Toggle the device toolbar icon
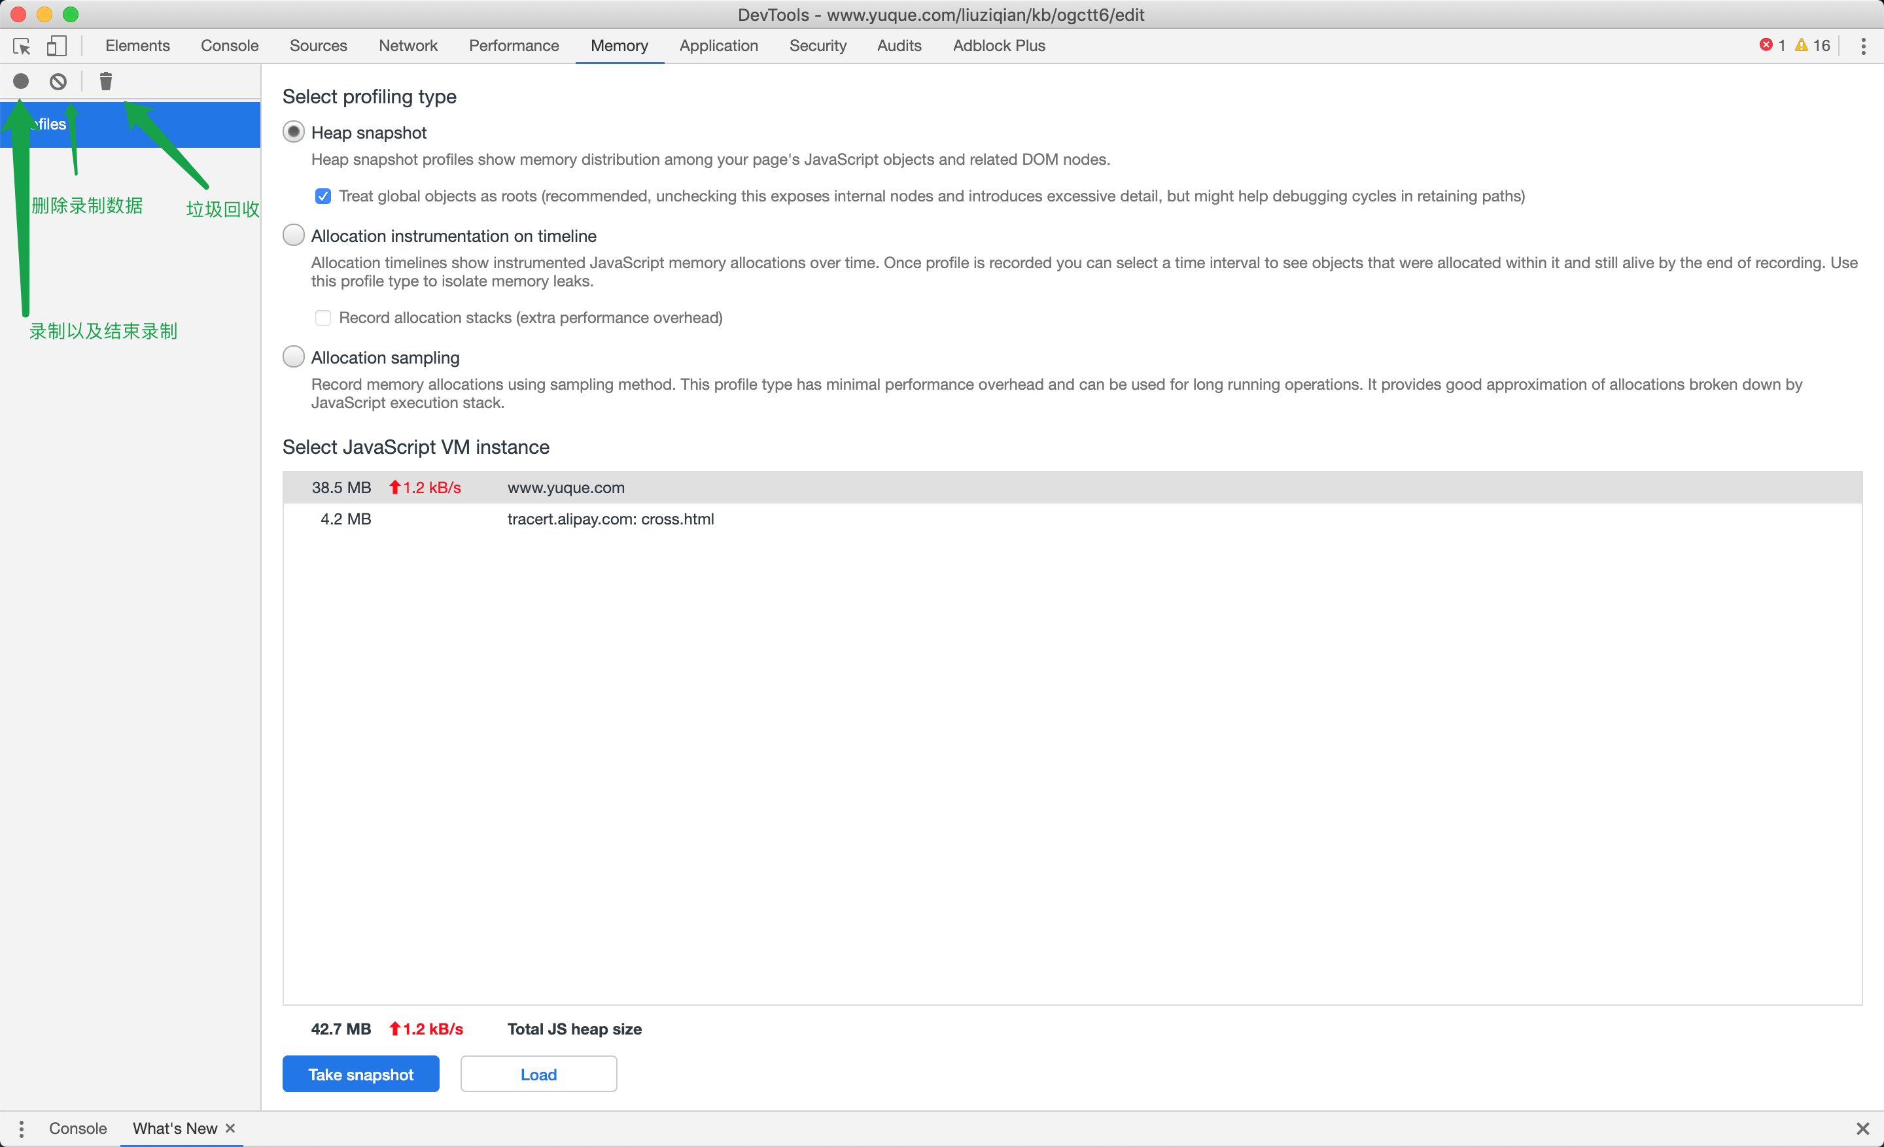The height and width of the screenshot is (1147, 1884). (x=56, y=46)
